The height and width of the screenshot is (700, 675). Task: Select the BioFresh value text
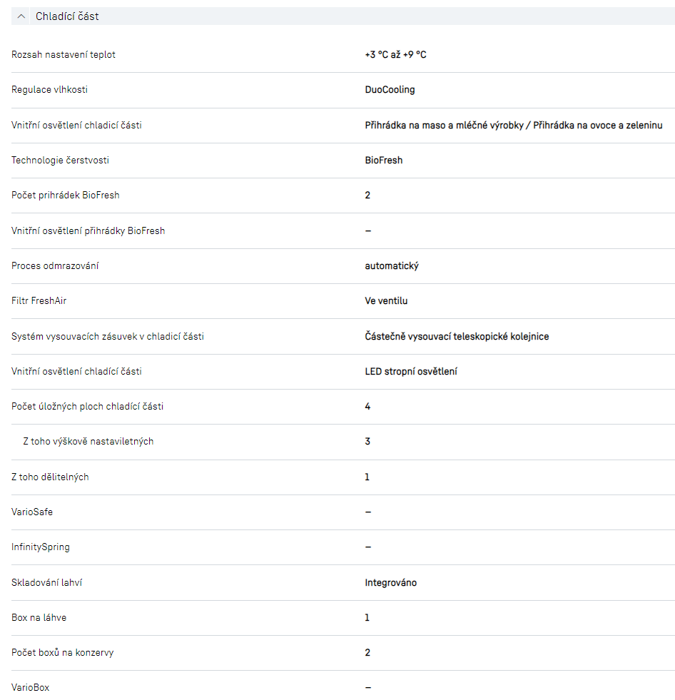click(x=383, y=161)
